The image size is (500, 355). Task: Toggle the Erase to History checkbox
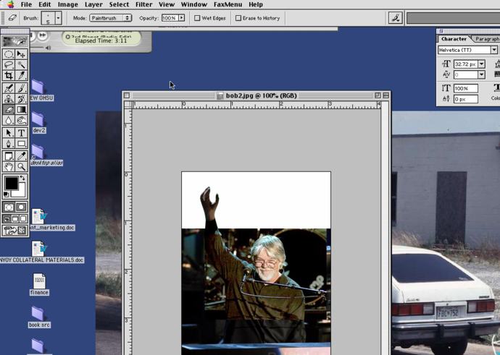(238, 18)
